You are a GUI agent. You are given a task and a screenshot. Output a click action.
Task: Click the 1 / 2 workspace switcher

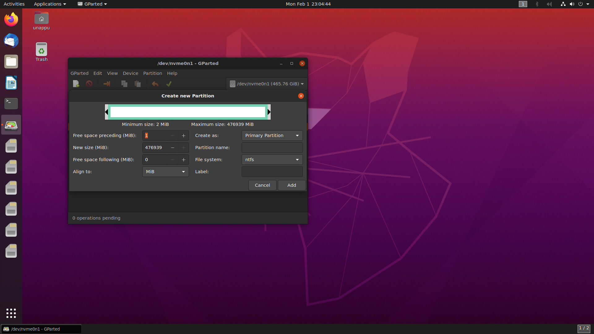tap(584, 328)
